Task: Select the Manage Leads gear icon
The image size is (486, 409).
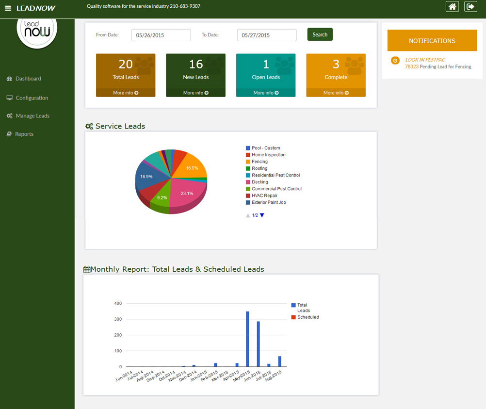Action: click(9, 115)
